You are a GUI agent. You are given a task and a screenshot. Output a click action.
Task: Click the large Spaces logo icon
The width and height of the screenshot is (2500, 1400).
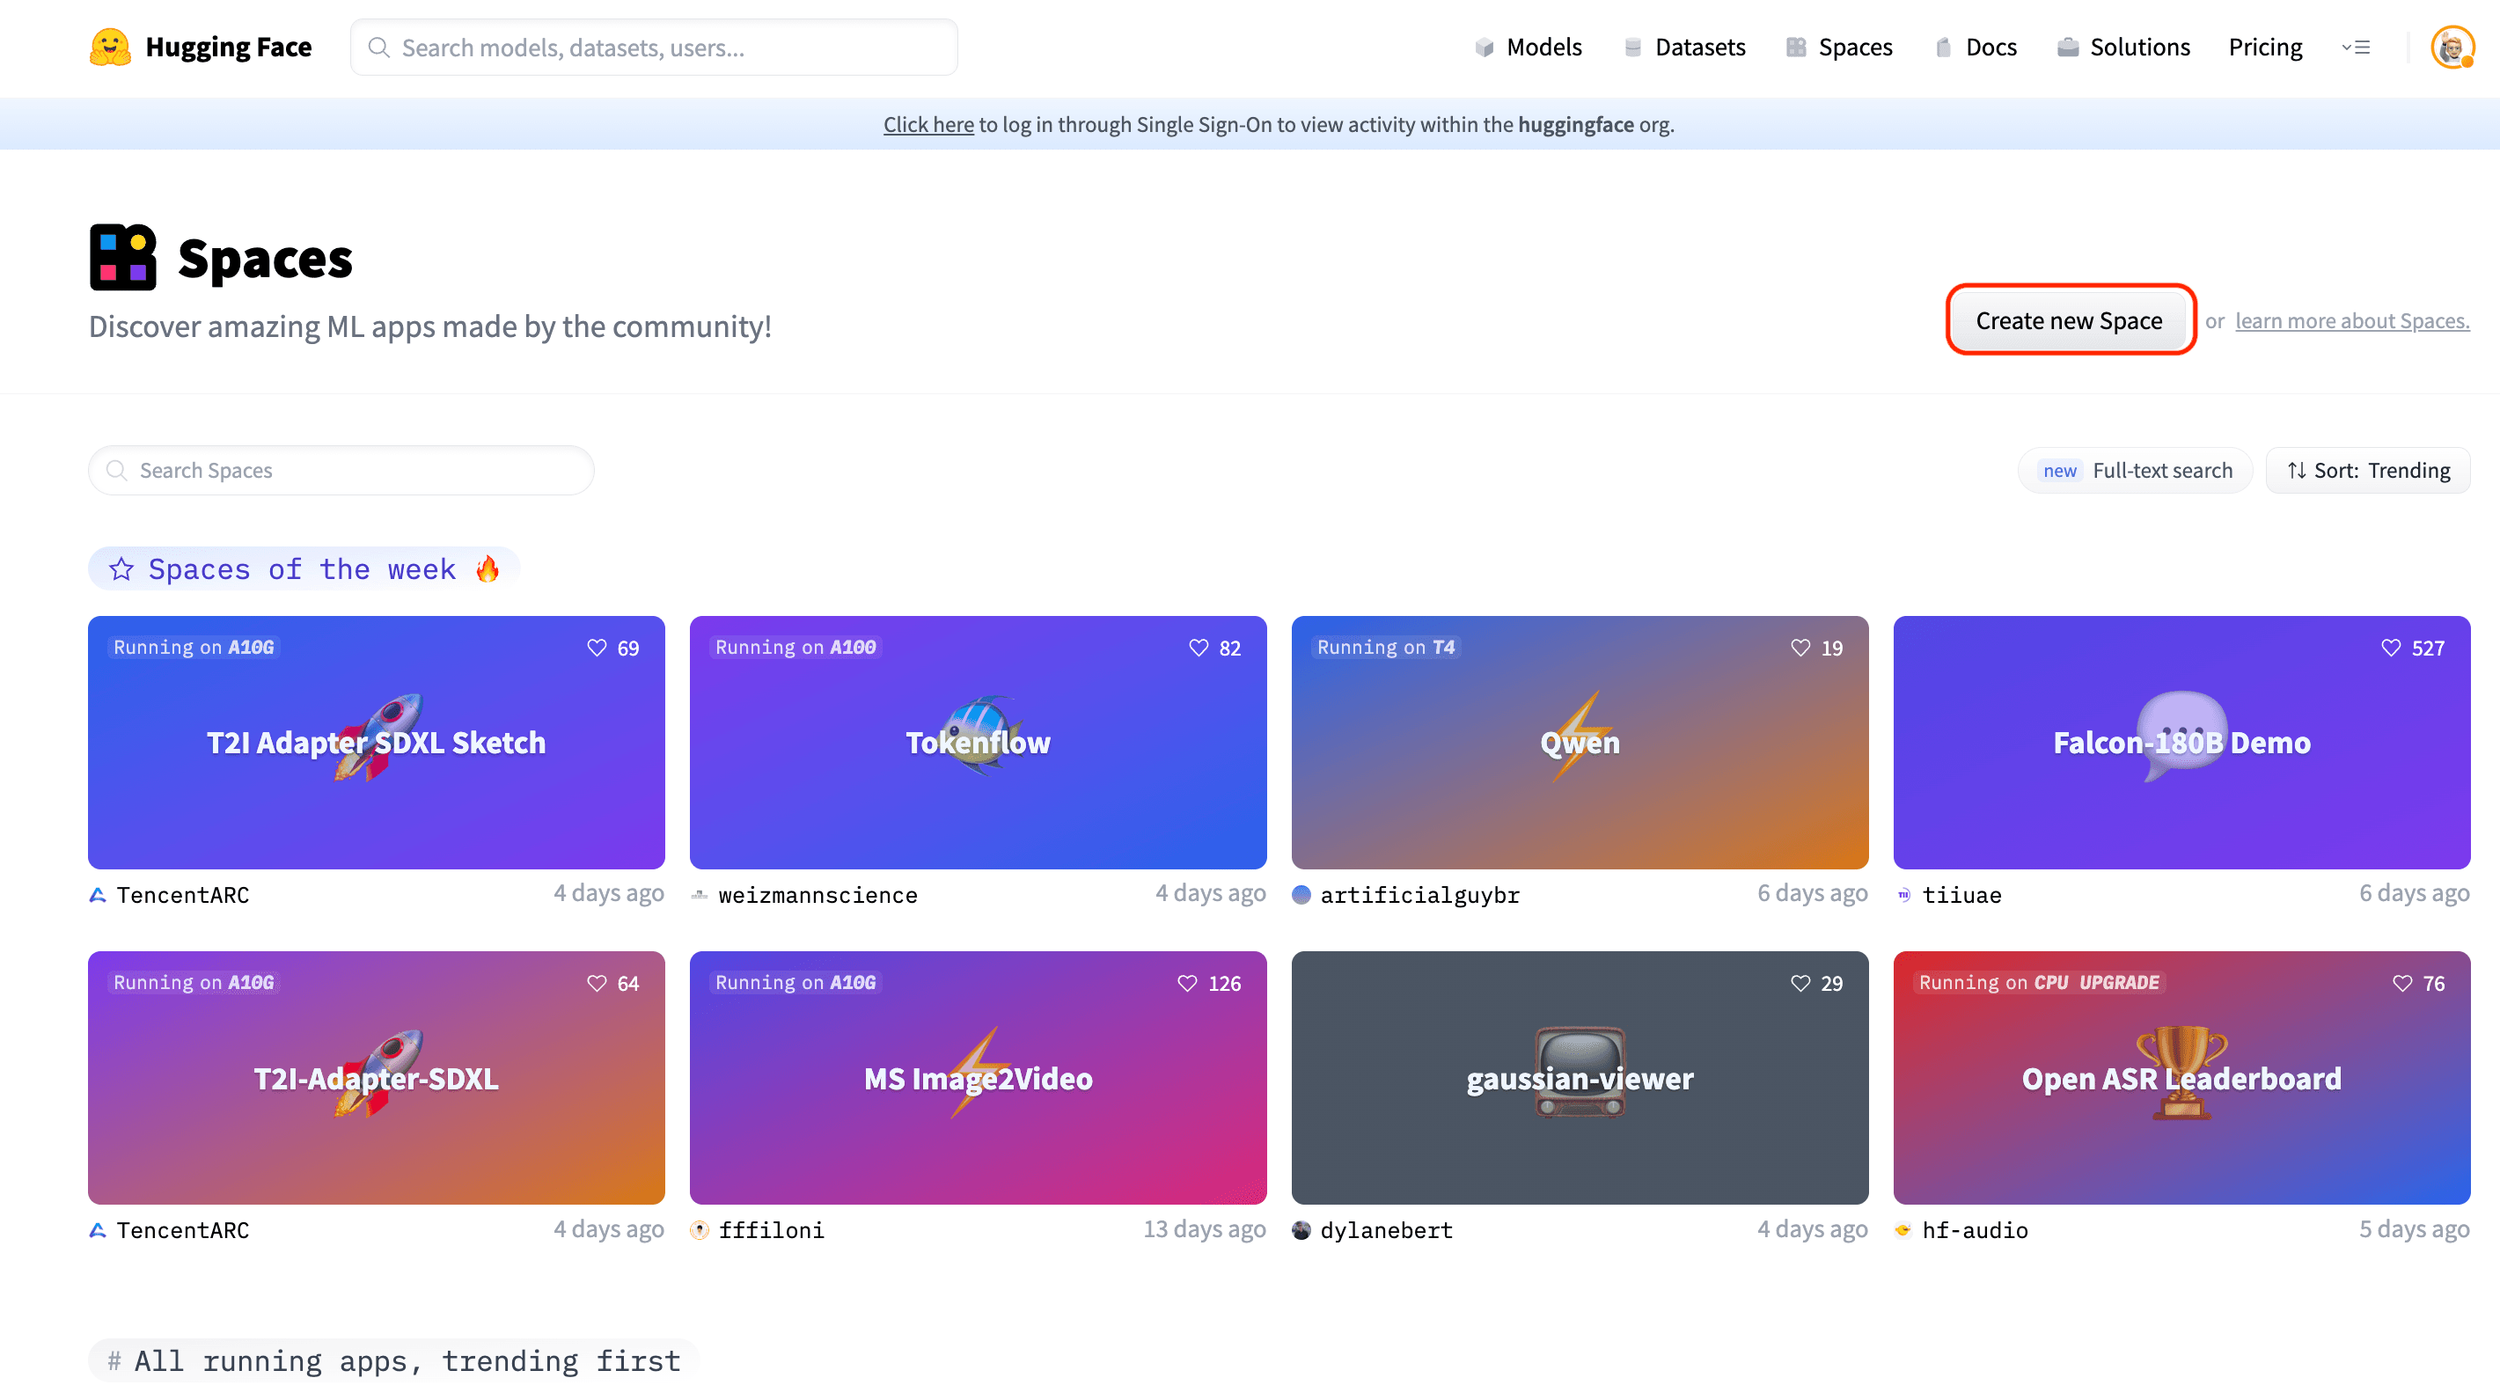[123, 257]
